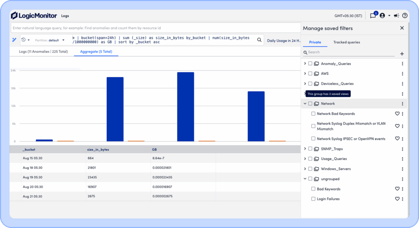Expand the SNMP_Traps group

point(305,149)
